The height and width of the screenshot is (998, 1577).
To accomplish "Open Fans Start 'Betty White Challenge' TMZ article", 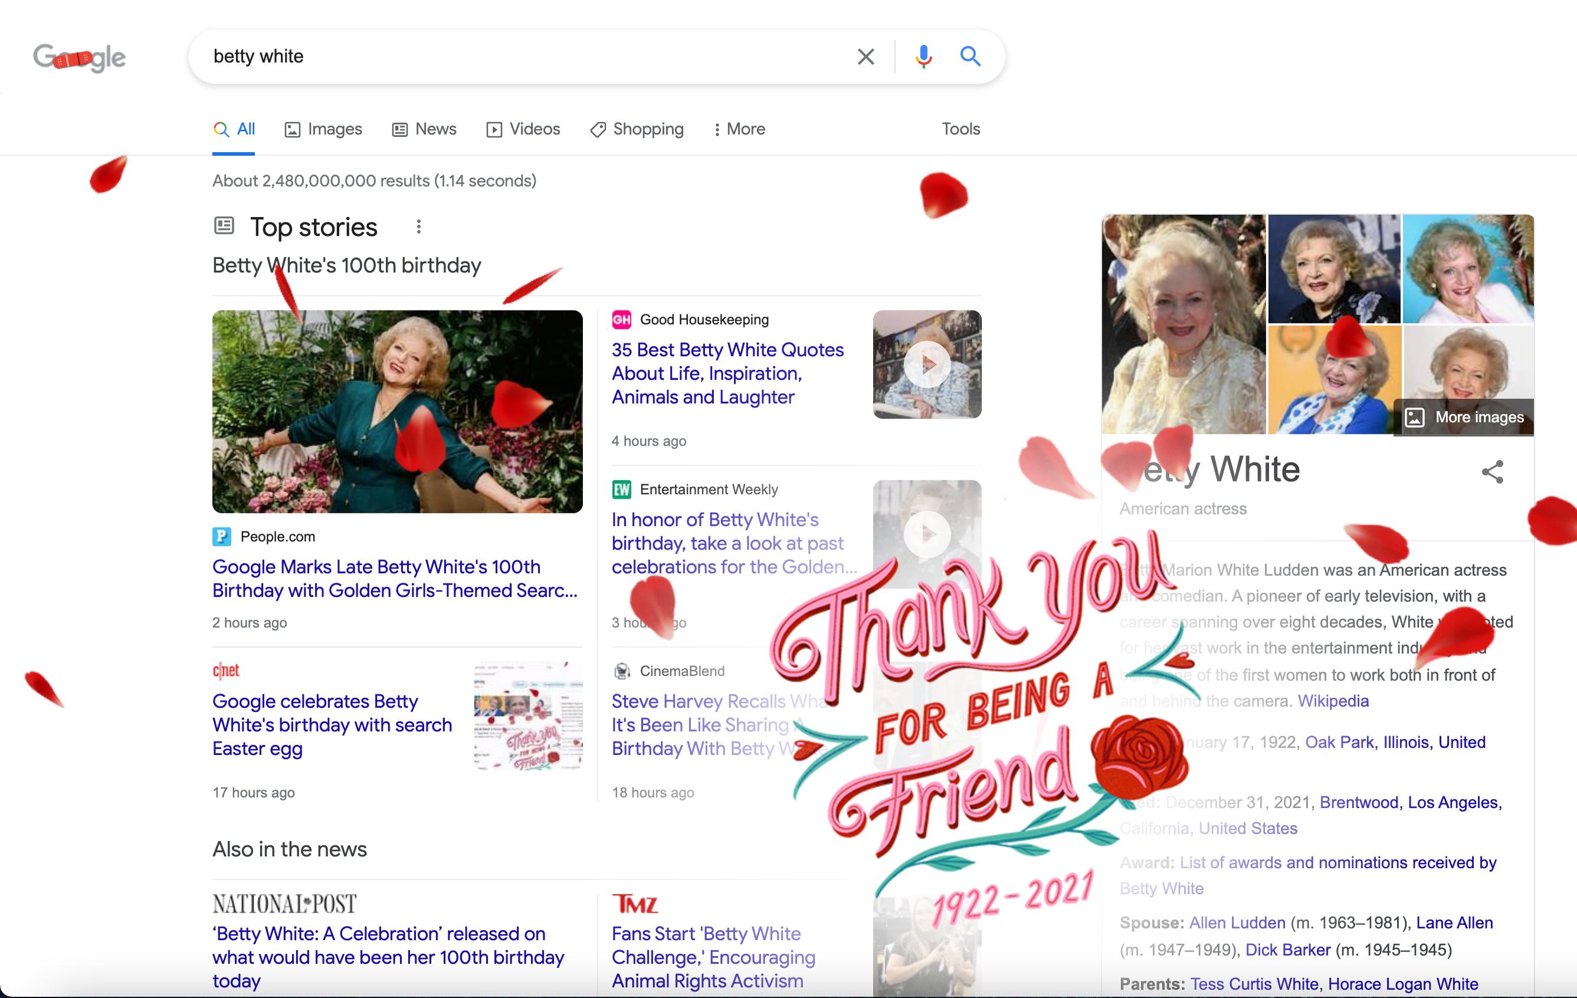I will tap(713, 957).
